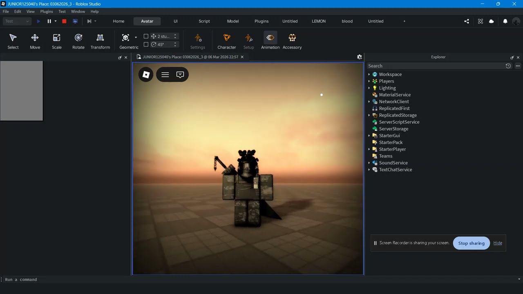The height and width of the screenshot is (294, 523).
Task: Close the place viewport tab
Action: pos(242,57)
